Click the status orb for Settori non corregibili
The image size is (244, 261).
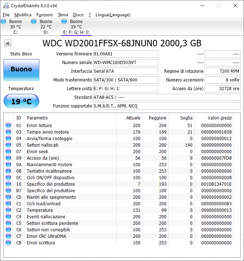tap(8, 230)
